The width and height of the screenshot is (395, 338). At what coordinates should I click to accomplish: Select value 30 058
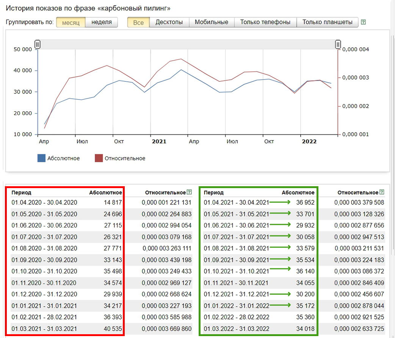click(305, 237)
